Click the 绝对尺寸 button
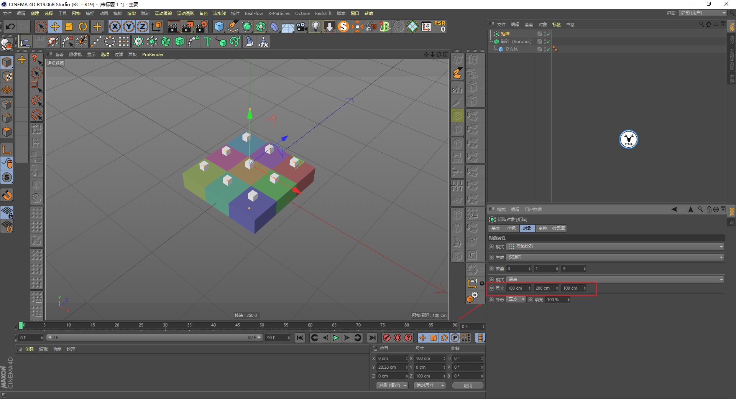 pos(429,385)
